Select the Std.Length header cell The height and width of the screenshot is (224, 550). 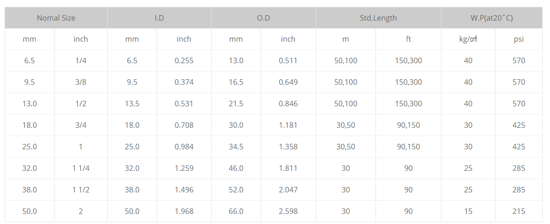click(378, 18)
